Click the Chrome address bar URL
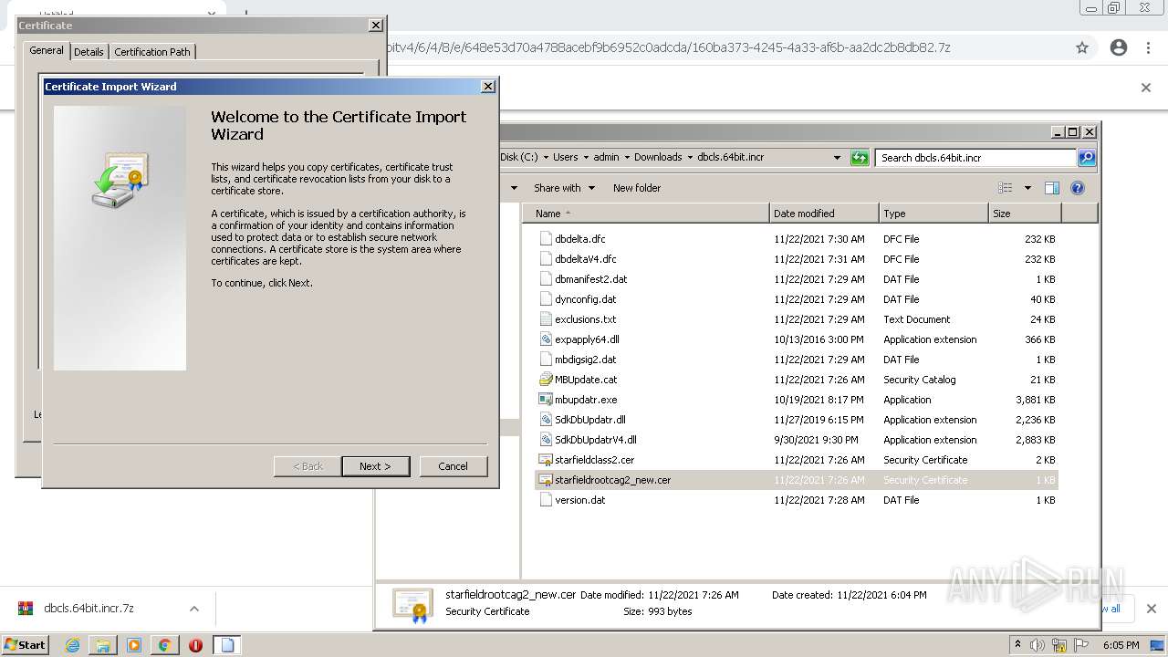This screenshot has height=657, width=1168. 669,47
